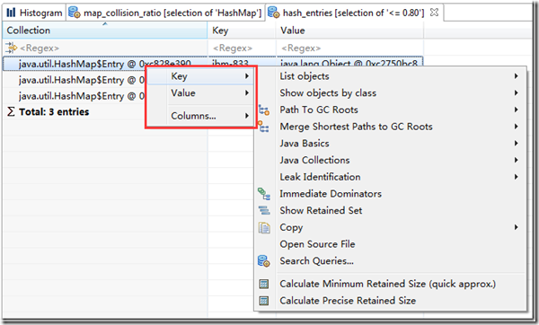Click the filter row icon beside Regex
The width and height of the screenshot is (539, 325).
pos(11,48)
